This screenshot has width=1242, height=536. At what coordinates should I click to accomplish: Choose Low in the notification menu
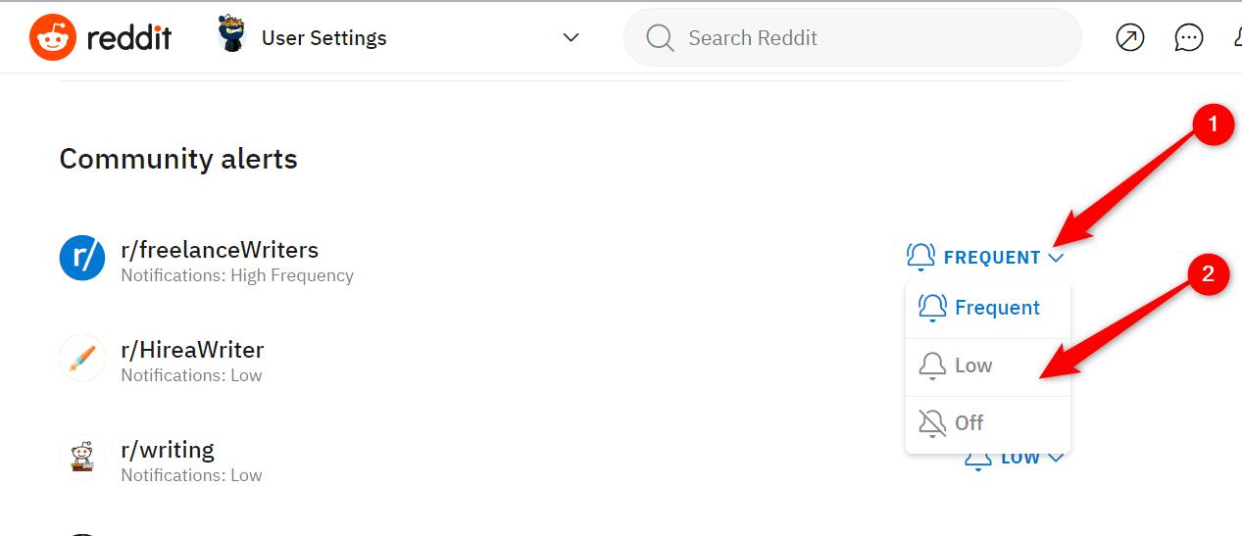(972, 365)
